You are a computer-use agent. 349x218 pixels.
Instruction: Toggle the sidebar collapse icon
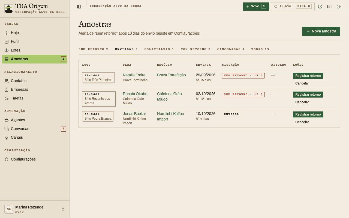pyautogui.click(x=79, y=7)
